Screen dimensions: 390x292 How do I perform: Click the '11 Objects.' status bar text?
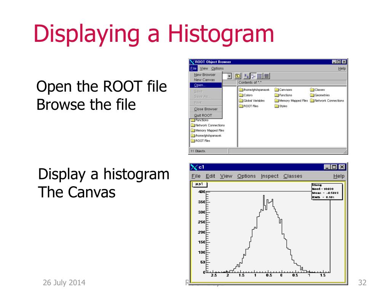[x=198, y=151]
